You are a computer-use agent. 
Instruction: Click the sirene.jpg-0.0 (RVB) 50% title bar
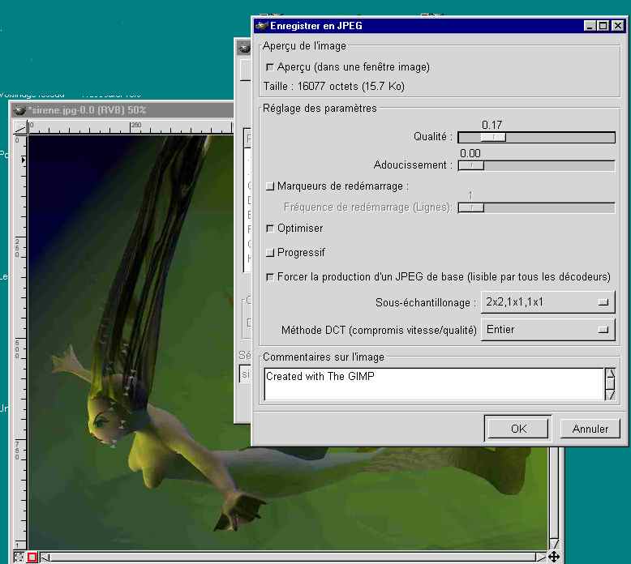122,110
